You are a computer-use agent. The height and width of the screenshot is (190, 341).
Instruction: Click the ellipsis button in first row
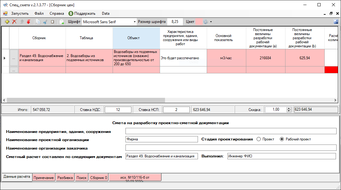14,58
